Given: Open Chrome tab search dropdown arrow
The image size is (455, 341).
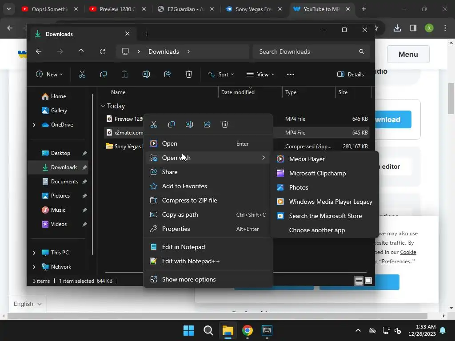Looking at the screenshot, I should pyautogui.click(x=9, y=9).
